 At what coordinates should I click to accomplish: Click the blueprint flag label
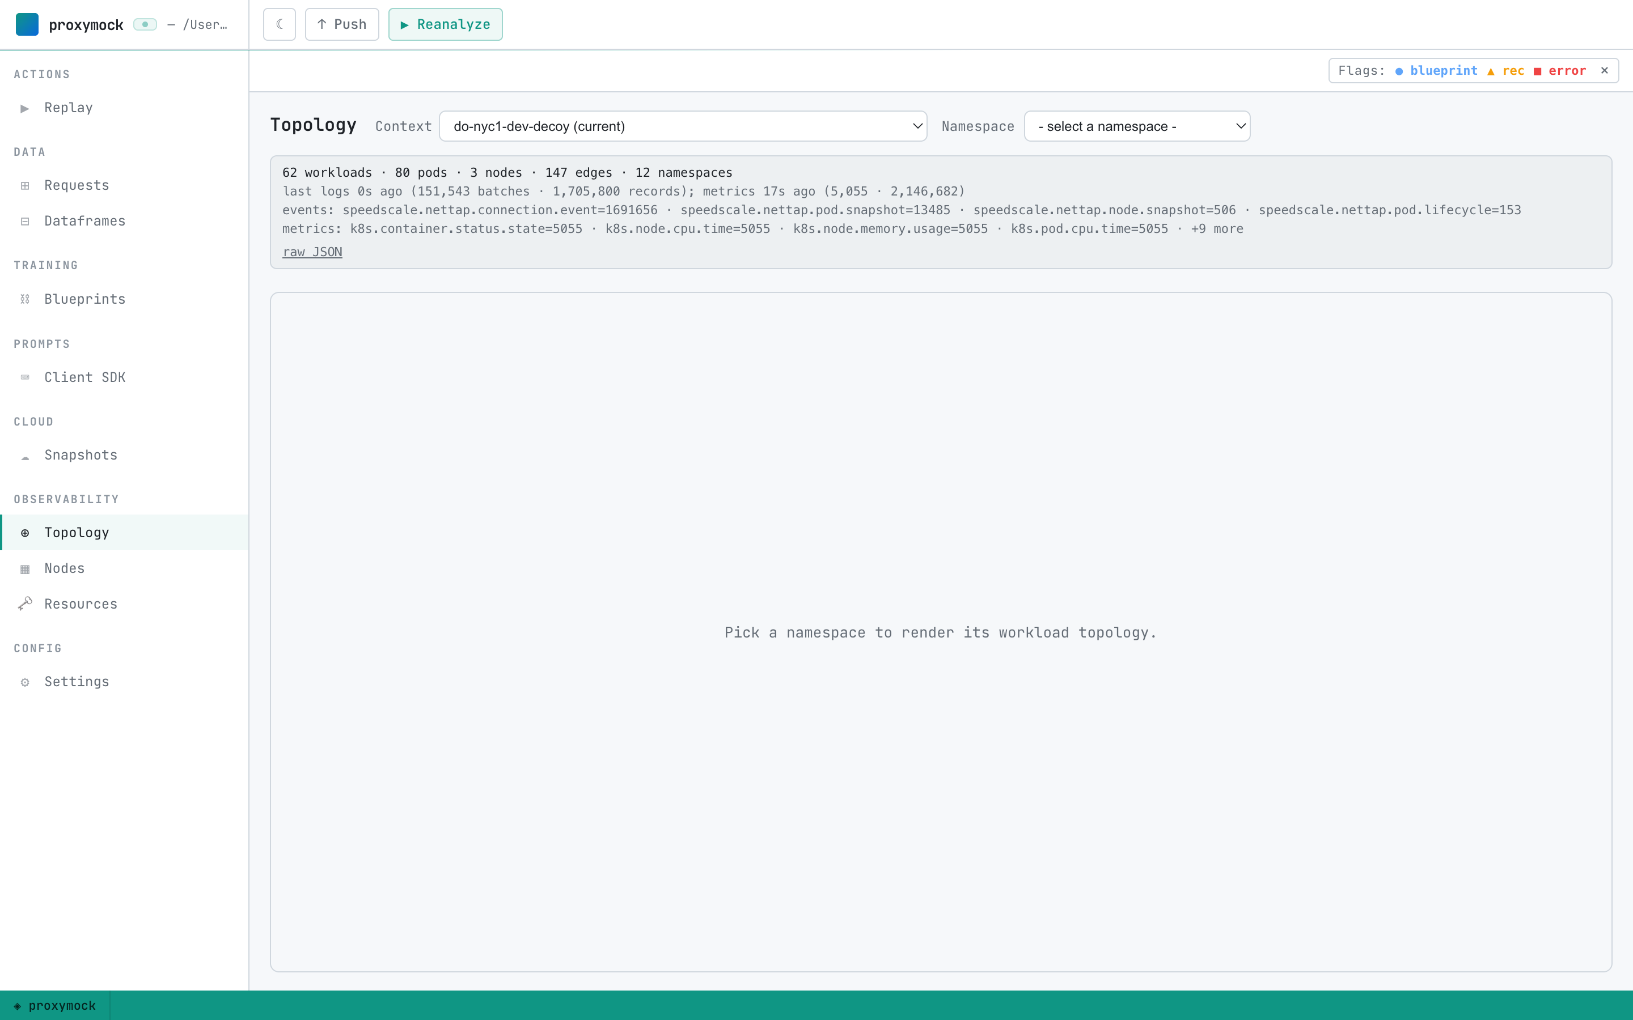(1444, 70)
